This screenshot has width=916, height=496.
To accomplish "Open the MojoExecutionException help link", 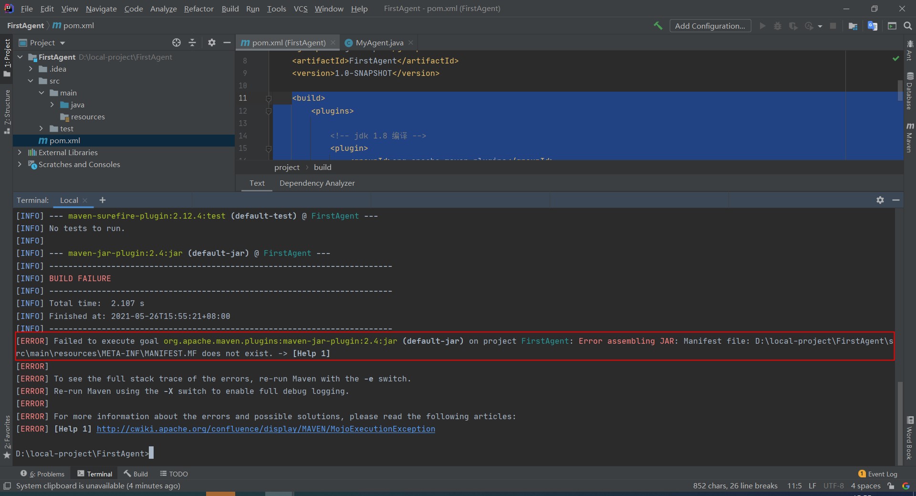I will [x=266, y=429].
